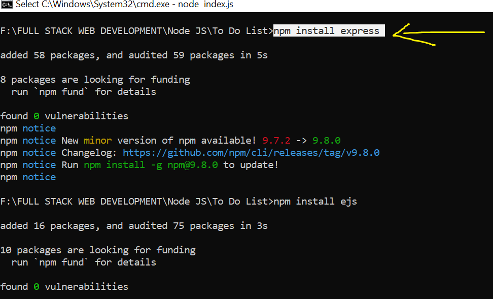Click the yellow word 'minor'
Viewport: 493px width, 299px height.
pos(98,141)
